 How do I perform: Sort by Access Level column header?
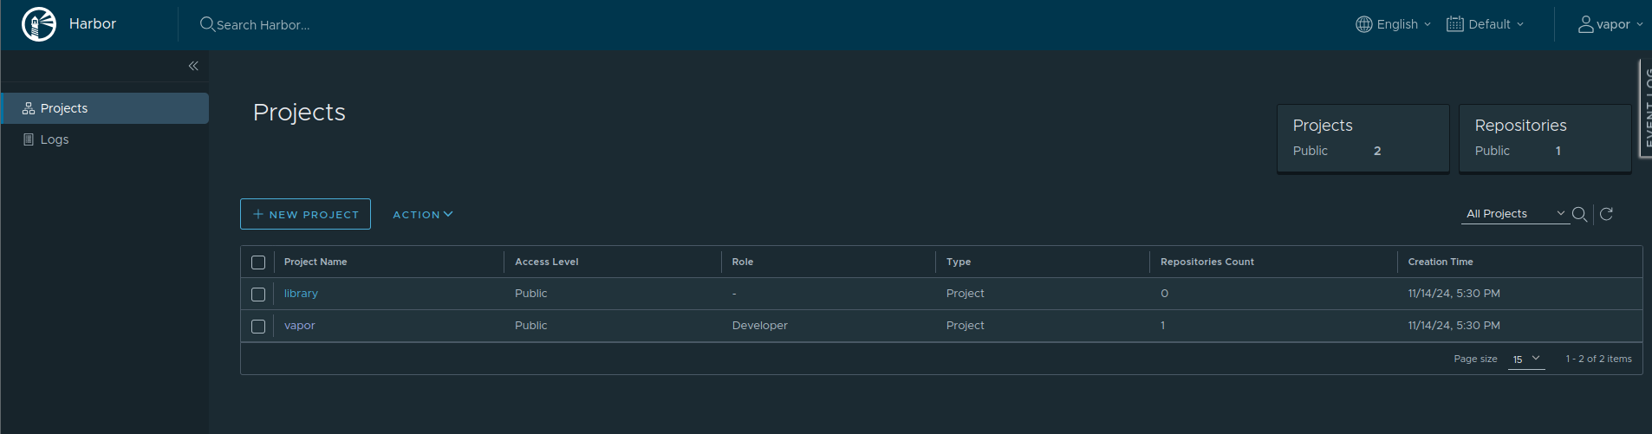pyautogui.click(x=547, y=262)
